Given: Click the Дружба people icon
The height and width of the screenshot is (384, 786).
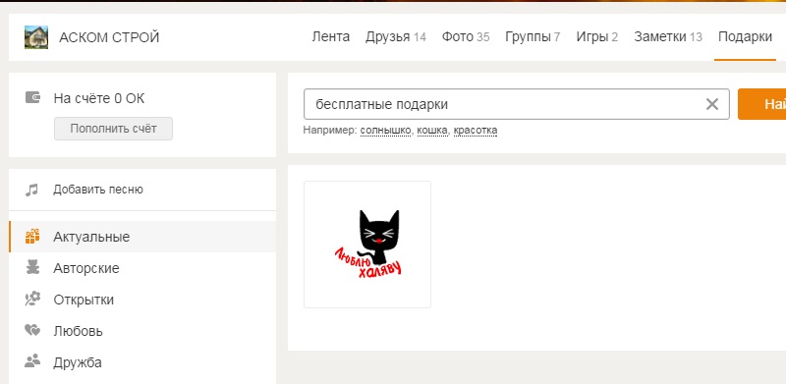Looking at the screenshot, I should pos(32,361).
